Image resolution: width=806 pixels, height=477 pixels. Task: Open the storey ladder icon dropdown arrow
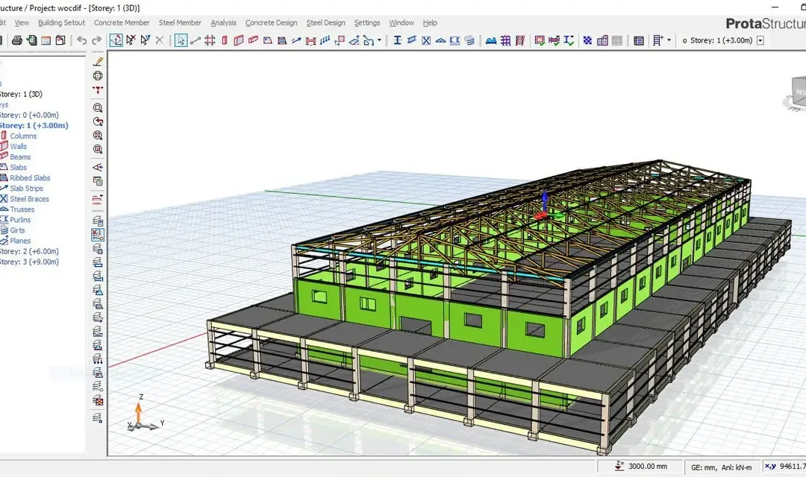tap(669, 40)
